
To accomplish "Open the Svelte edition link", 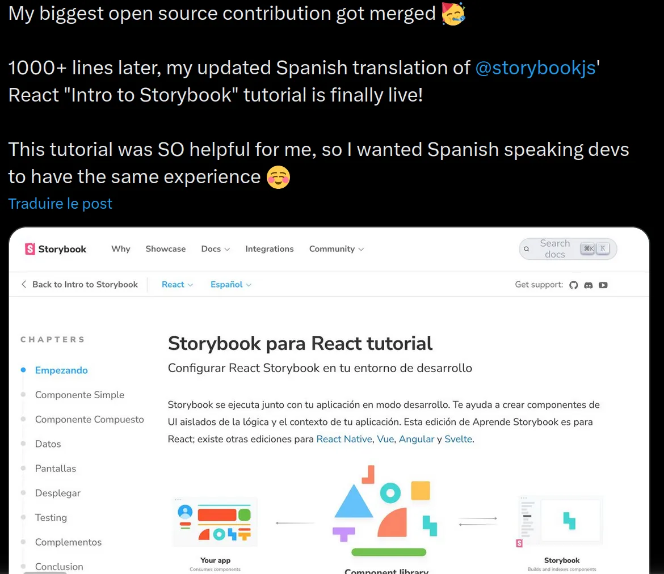I will point(458,439).
